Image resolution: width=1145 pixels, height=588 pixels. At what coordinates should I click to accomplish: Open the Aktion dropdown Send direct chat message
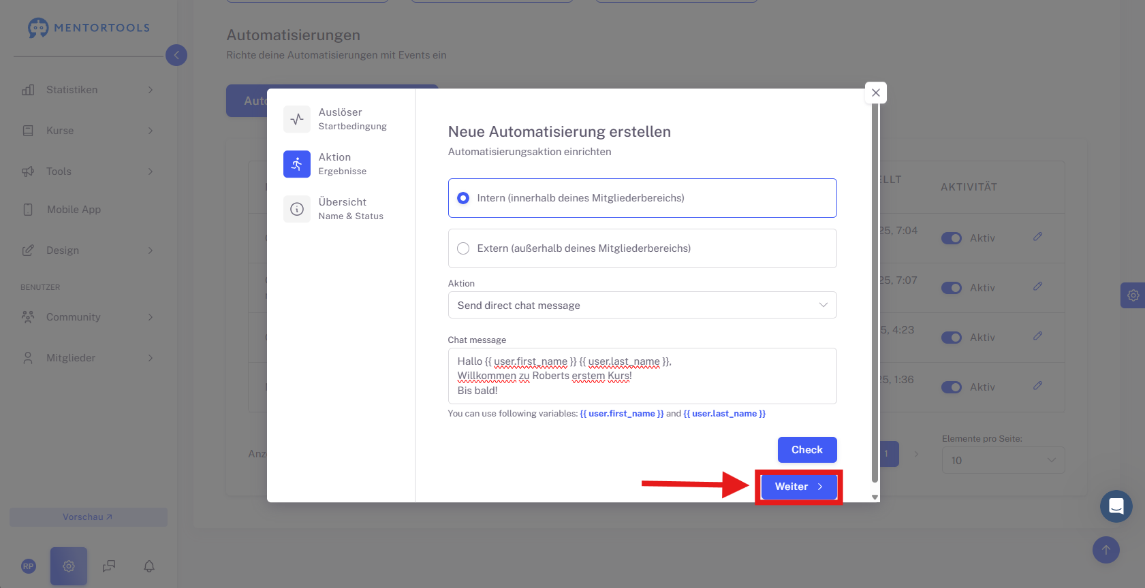tap(642, 305)
